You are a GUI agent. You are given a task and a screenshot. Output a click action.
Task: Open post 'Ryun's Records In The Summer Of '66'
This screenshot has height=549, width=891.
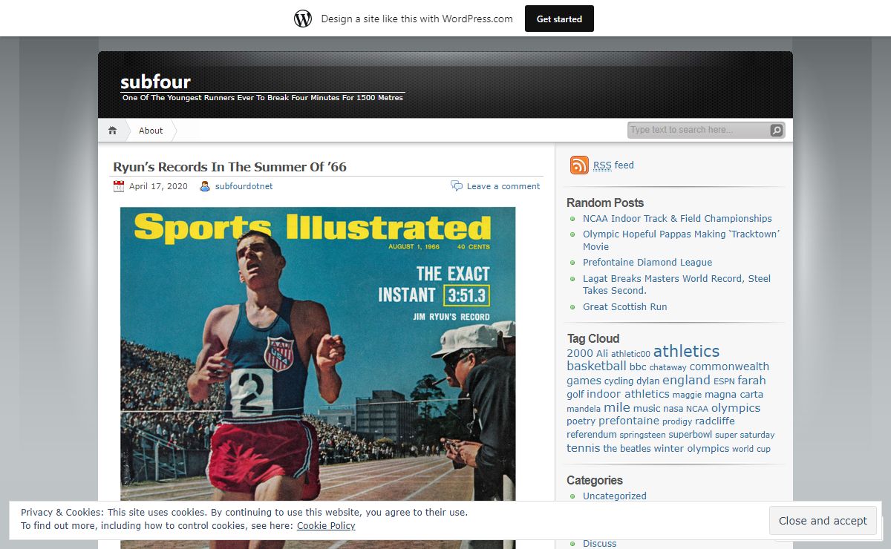[229, 167]
